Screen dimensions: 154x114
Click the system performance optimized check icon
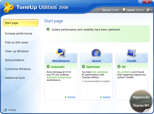48,29
